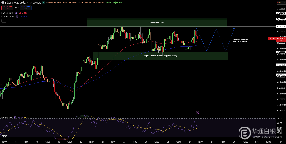Click the purple icon beside EMA 50 close

(x=16, y=13)
